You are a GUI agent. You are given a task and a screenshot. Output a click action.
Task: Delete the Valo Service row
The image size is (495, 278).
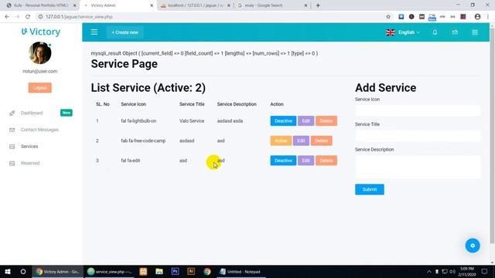pos(326,121)
